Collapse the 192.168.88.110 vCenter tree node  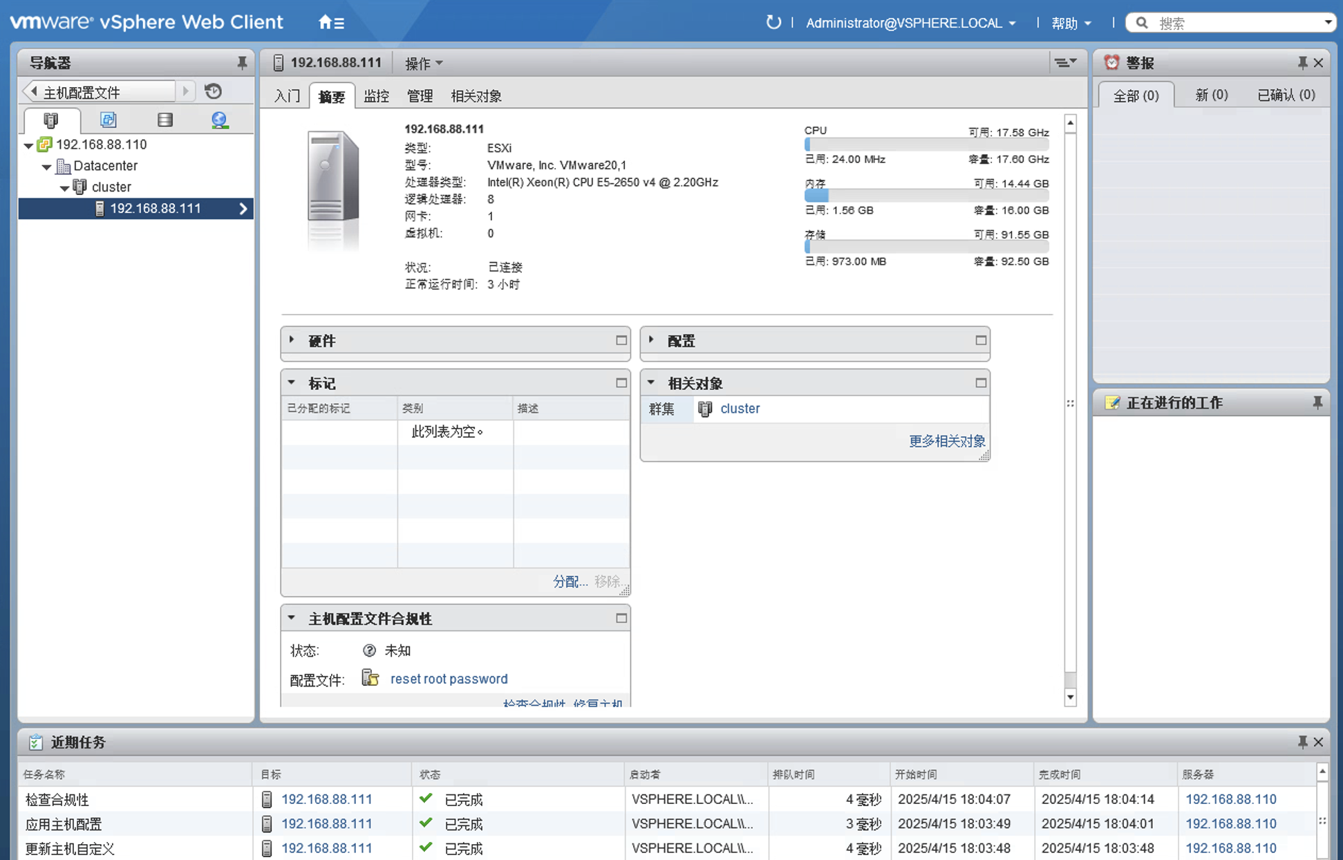[28, 145]
